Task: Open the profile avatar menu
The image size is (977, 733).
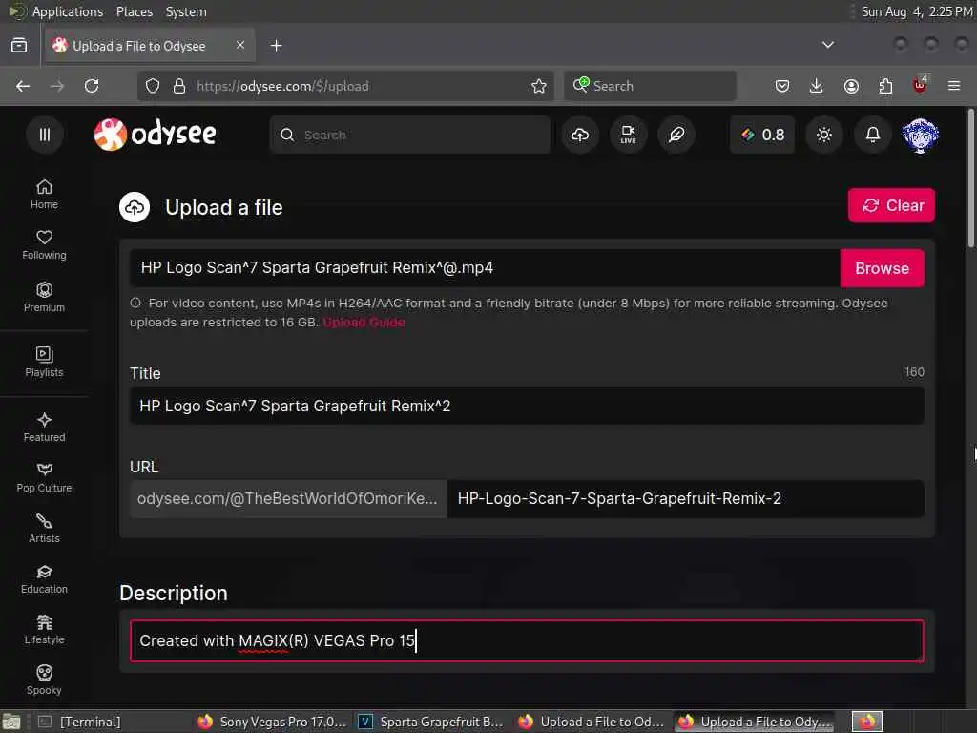Action: click(x=921, y=135)
